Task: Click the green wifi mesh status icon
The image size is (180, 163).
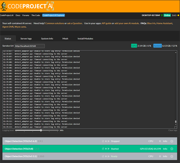Action: click(162, 15)
